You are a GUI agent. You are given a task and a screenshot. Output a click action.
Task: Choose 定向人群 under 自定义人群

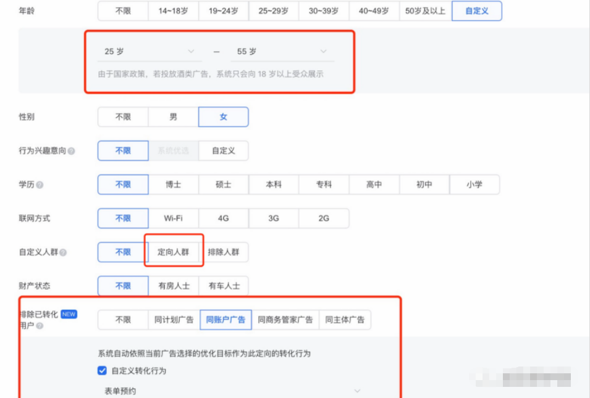(174, 252)
